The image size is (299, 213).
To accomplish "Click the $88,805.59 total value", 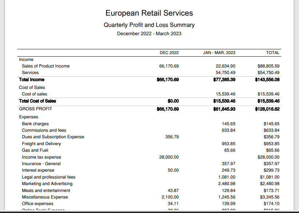I will point(268,66).
